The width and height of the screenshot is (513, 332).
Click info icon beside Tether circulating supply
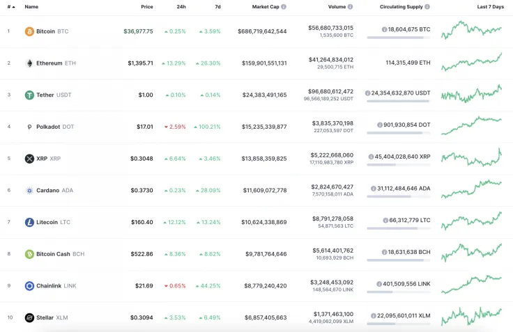tap(368, 93)
